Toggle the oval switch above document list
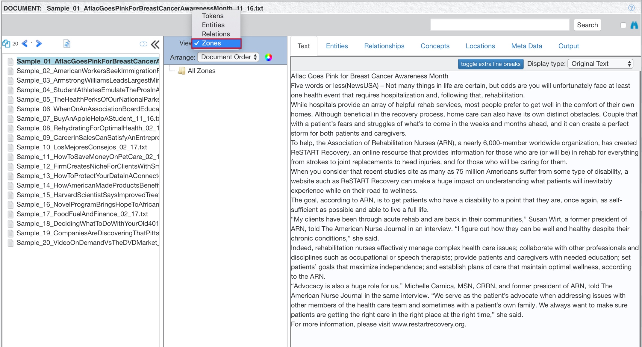The width and height of the screenshot is (642, 347). (143, 44)
